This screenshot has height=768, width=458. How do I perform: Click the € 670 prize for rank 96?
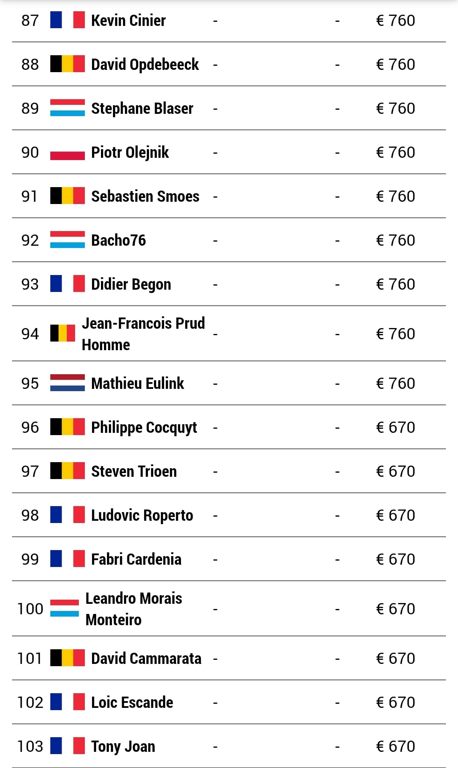[395, 427]
